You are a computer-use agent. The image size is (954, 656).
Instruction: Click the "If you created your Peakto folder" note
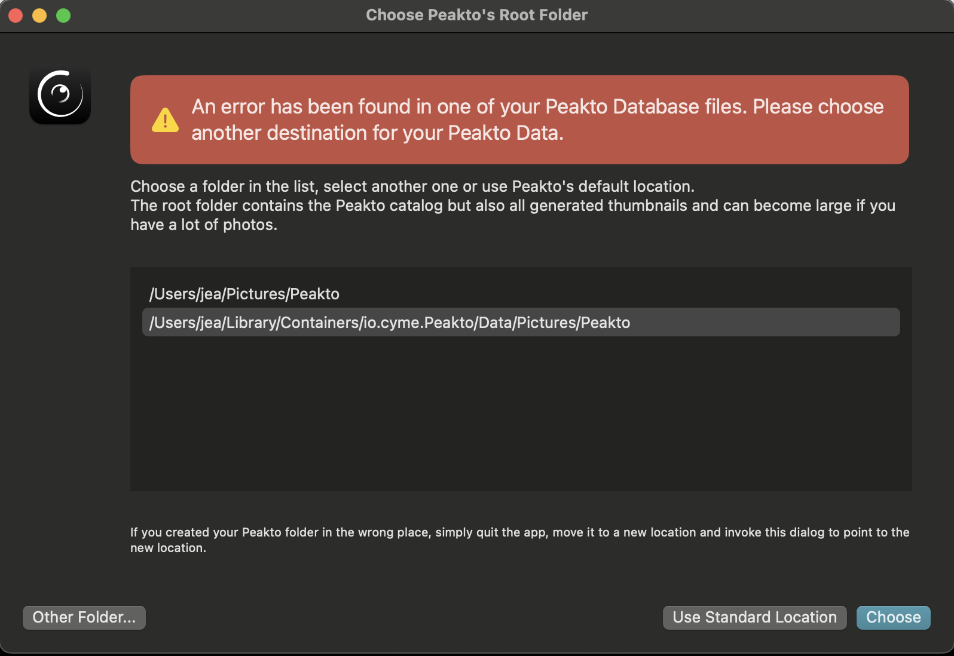point(519,532)
